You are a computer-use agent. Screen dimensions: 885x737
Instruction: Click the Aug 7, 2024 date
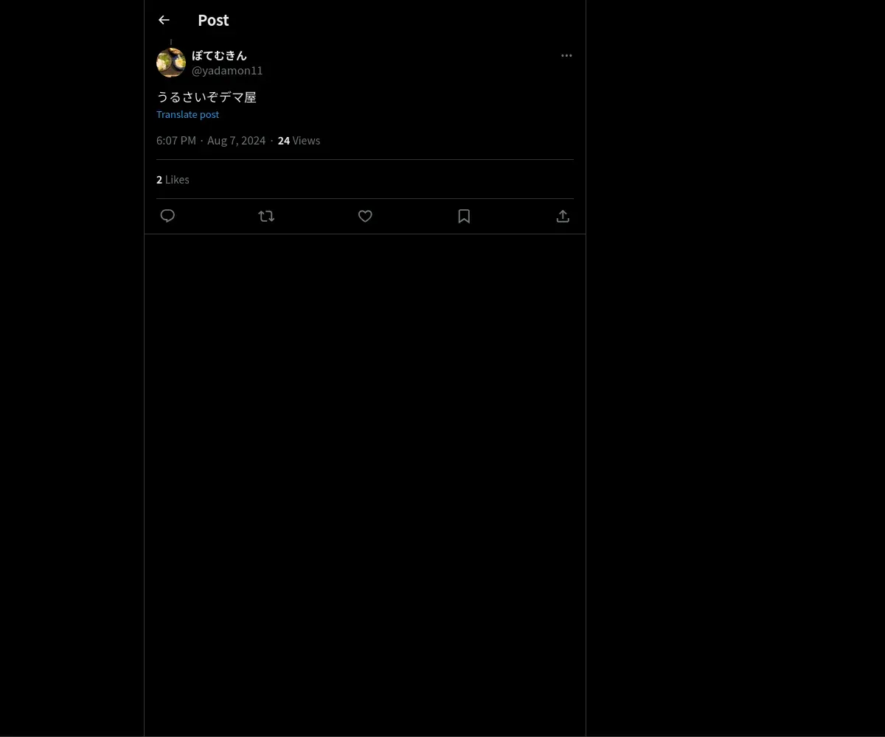coord(236,140)
